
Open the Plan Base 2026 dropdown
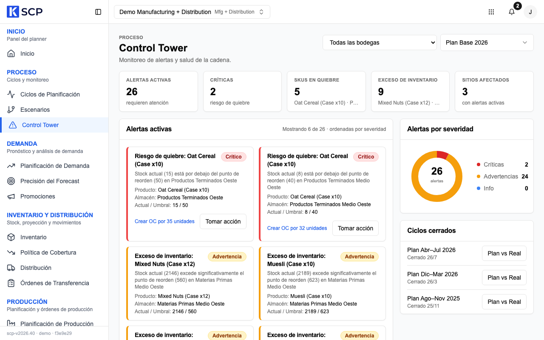tap(487, 42)
